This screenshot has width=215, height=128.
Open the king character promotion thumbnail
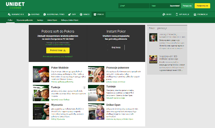coord(153,37)
